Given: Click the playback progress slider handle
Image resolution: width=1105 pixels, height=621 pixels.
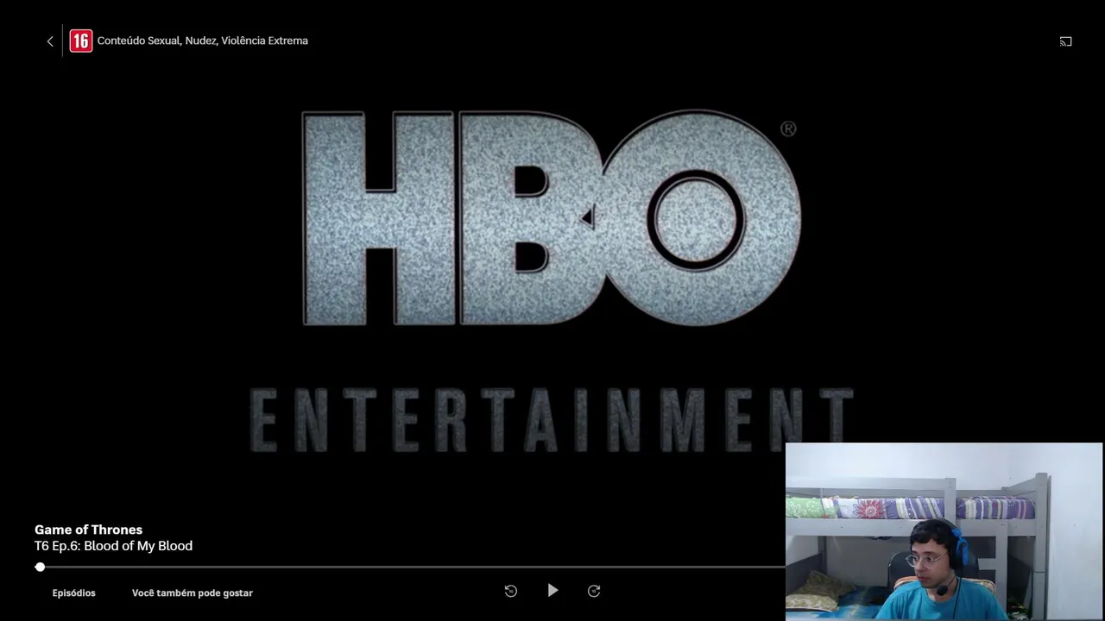Looking at the screenshot, I should coord(40,567).
